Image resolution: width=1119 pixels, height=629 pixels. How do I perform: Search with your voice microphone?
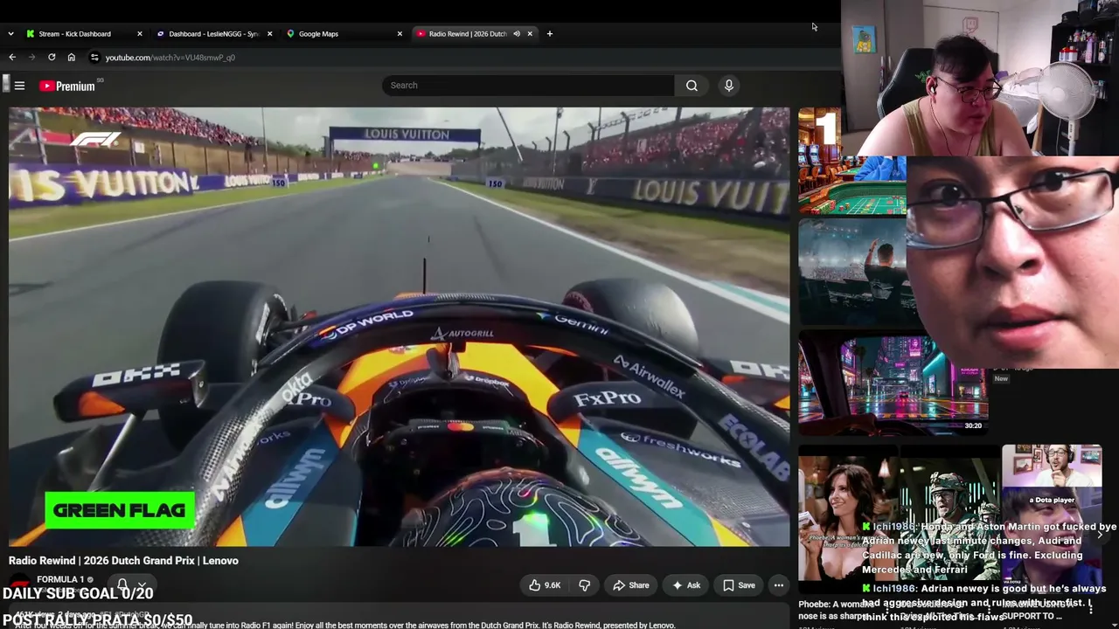coord(728,86)
